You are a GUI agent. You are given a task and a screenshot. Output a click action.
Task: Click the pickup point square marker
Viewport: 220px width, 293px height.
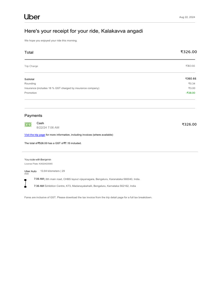(25, 180)
